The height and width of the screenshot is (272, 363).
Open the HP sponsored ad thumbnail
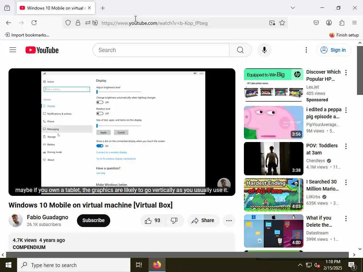[273, 85]
